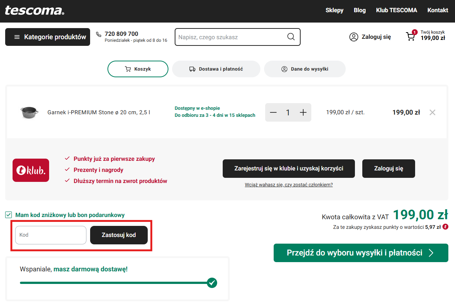Select the Dane do wysyłki step tab
Screen dimensions: 455x305
pyautogui.click(x=305, y=69)
